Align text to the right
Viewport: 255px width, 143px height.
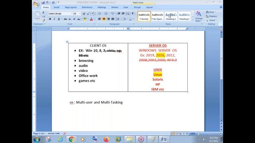[x=108, y=19]
